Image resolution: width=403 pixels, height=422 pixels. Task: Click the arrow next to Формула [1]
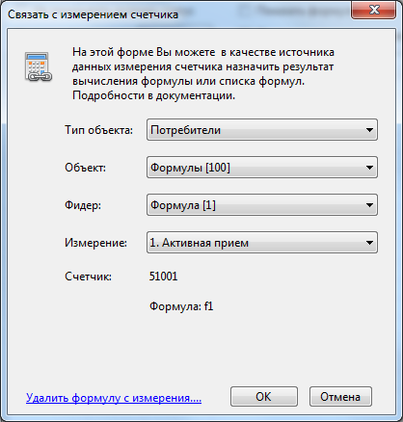pyautogui.click(x=369, y=205)
